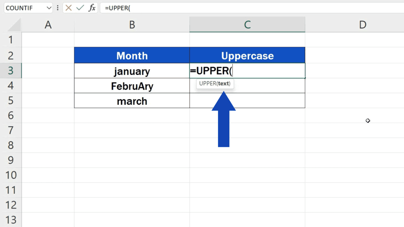Select column A header

(48, 24)
